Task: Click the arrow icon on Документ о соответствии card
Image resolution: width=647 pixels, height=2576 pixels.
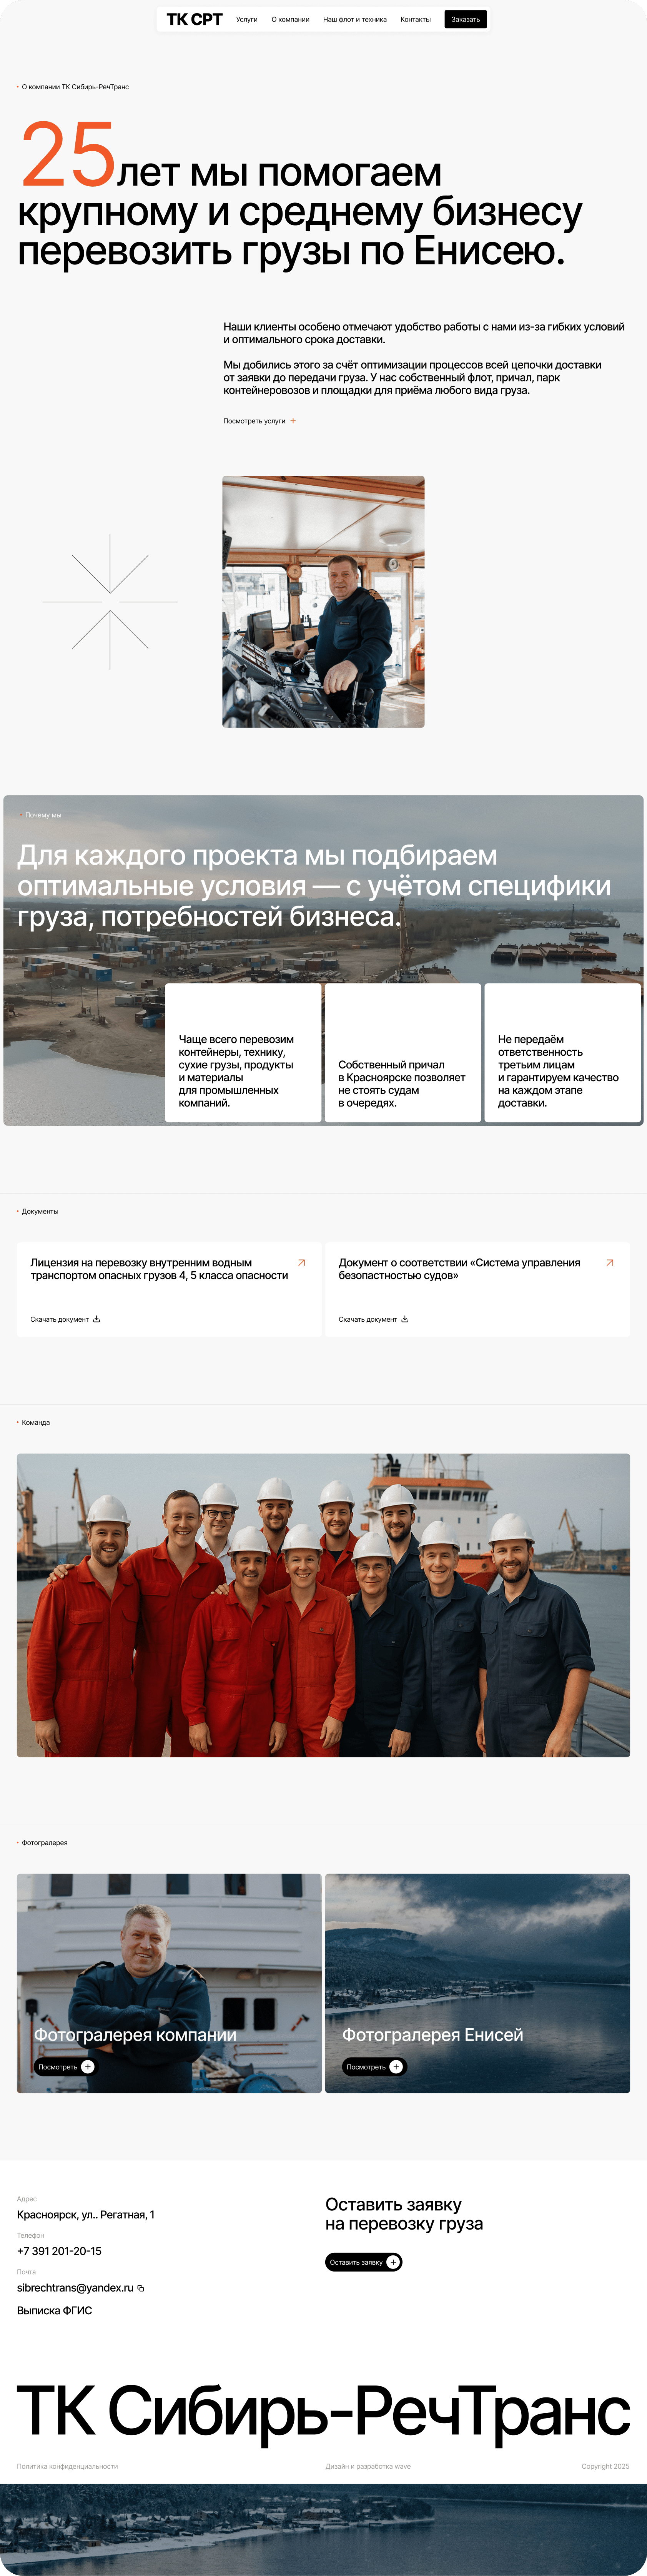Action: 610,1263
